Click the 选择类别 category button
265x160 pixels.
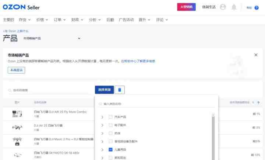tap(104, 90)
